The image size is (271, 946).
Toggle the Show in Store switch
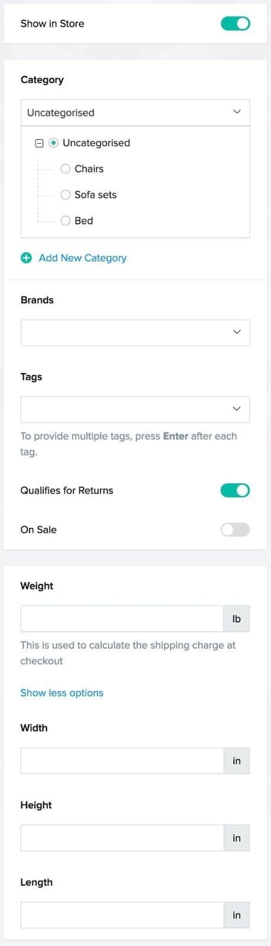click(x=235, y=24)
